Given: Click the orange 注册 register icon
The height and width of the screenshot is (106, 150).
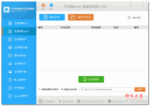Looking at the screenshot, I should pos(43,5).
